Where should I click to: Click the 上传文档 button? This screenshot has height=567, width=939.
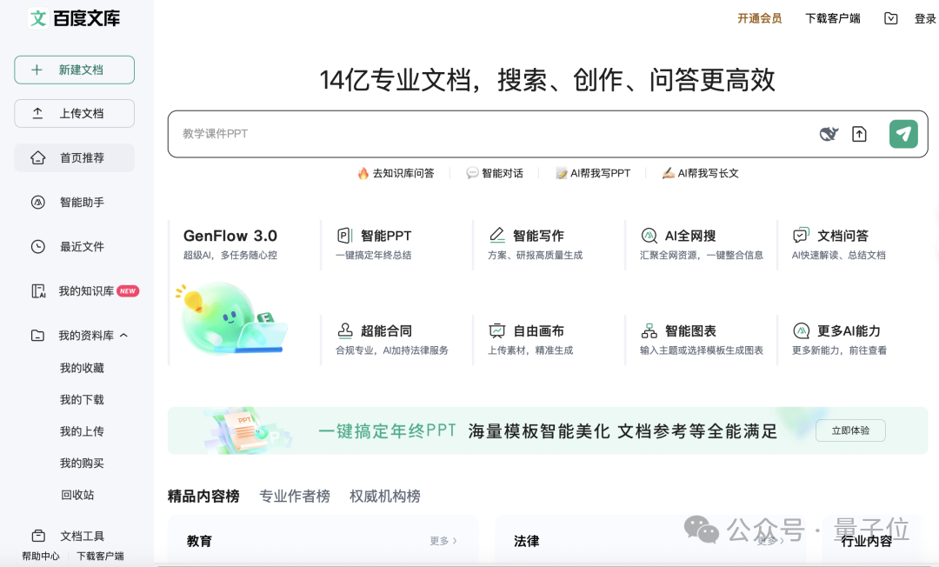74,113
